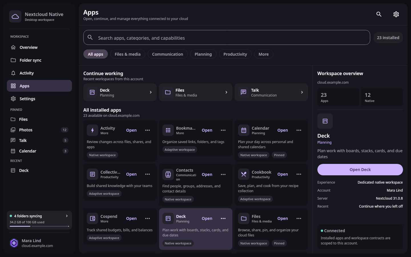Viewport: 411px width, 257px height.
Task: Open Settings in the sidebar
Action: (x=39, y=99)
